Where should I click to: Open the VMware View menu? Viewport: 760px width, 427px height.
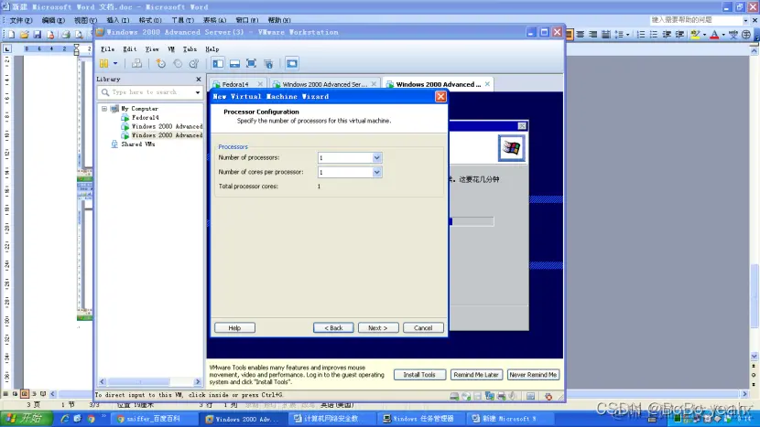(x=152, y=48)
